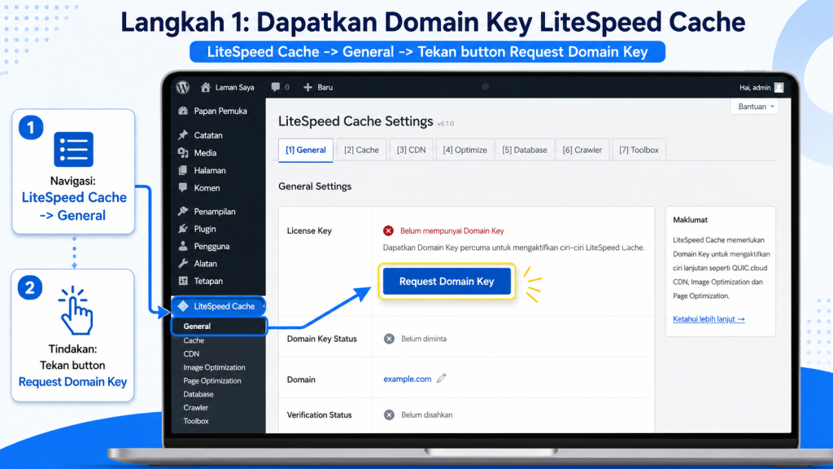Click the Tetapan settings icon
This screenshot has width=833, height=469.
pos(183,281)
